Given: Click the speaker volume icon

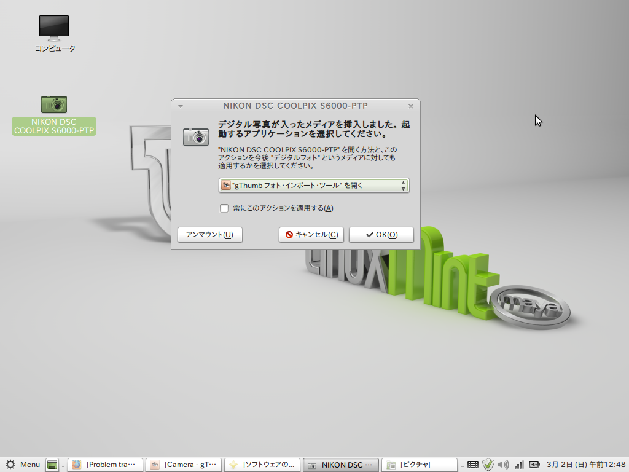Looking at the screenshot, I should tap(503, 465).
